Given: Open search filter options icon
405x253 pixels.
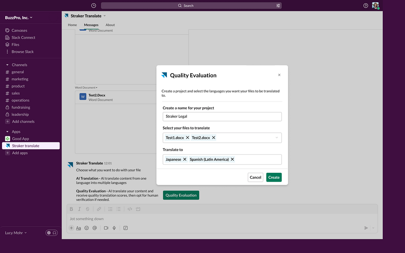Looking at the screenshot, I should point(278,5).
